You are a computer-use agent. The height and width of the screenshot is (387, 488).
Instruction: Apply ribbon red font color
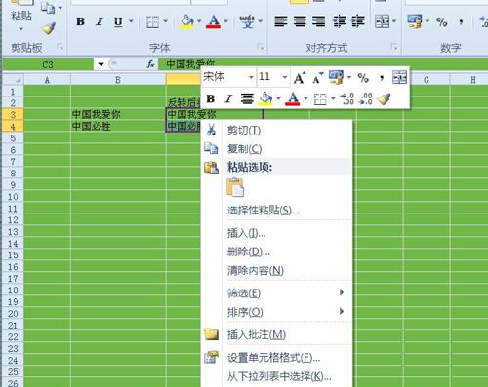214,21
